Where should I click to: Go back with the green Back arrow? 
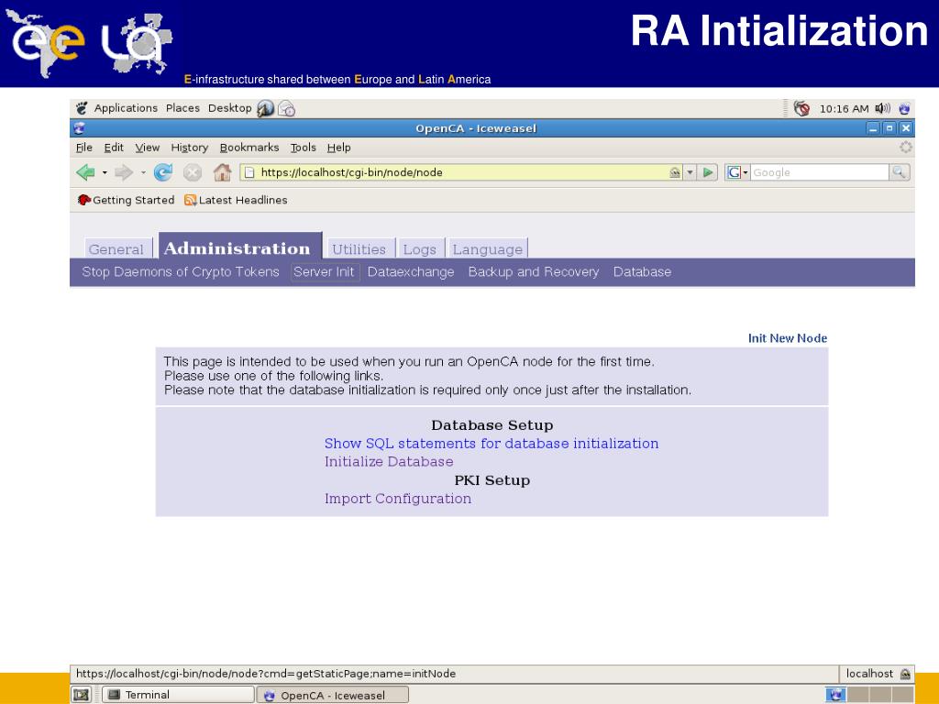[85, 172]
